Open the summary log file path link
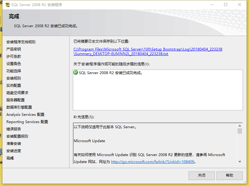Screen dimensions: 249x186 148,51
